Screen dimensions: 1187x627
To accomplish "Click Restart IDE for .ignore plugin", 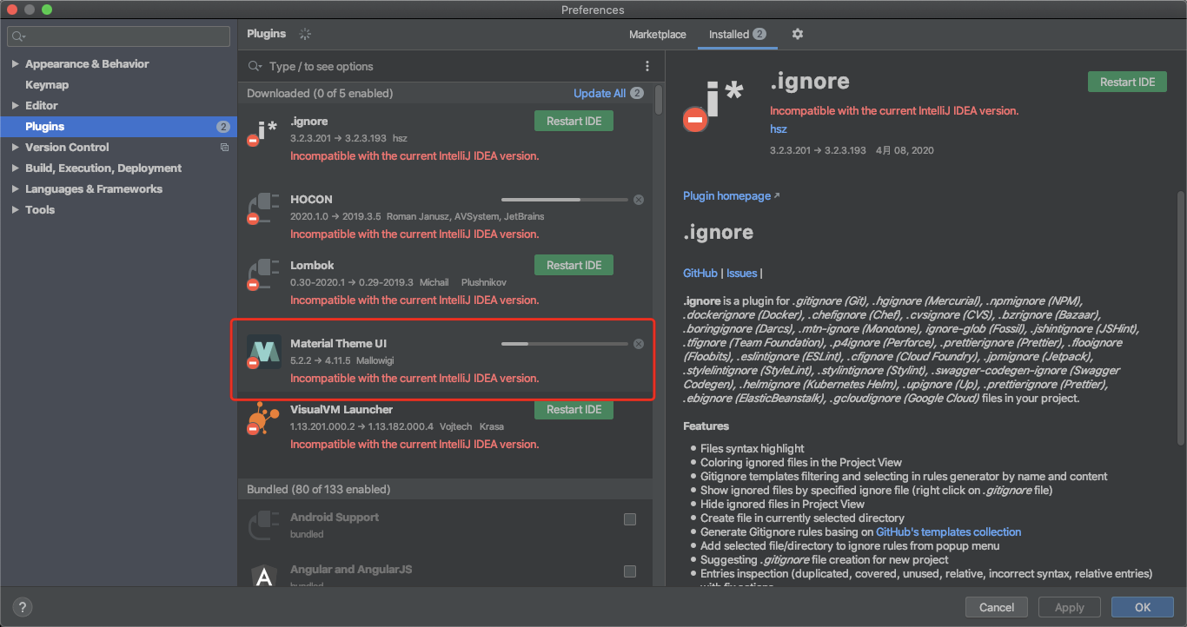I will (574, 122).
